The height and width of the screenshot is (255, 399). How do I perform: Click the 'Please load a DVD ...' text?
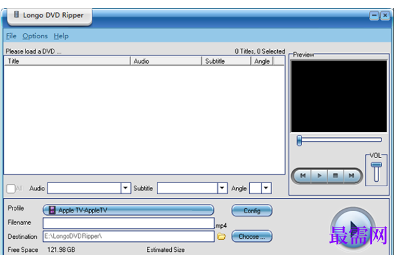(33, 51)
